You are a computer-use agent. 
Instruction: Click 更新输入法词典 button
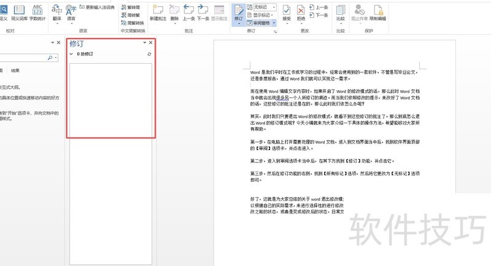(x=97, y=7)
